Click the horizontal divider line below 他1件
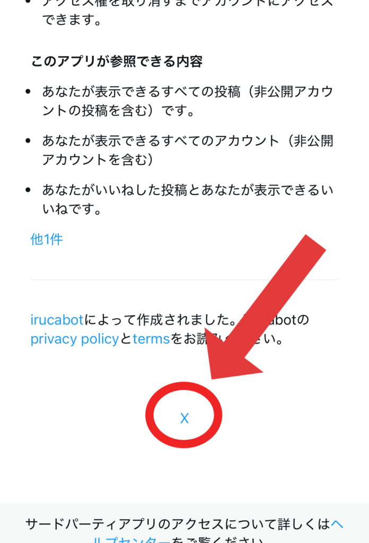 [x=184, y=279]
